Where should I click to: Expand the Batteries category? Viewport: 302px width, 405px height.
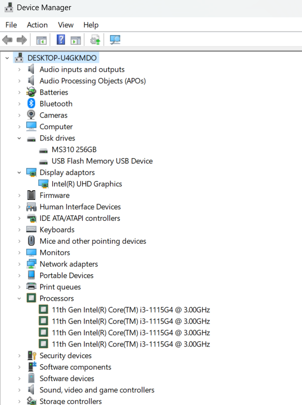click(x=19, y=92)
